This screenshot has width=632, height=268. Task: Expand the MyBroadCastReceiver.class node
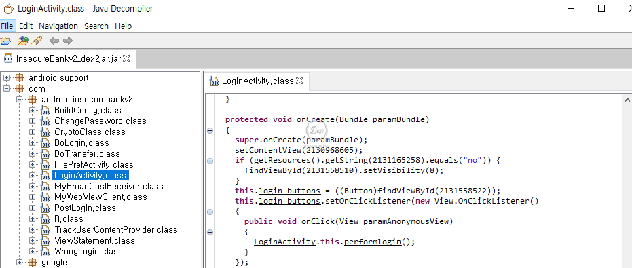33,187
